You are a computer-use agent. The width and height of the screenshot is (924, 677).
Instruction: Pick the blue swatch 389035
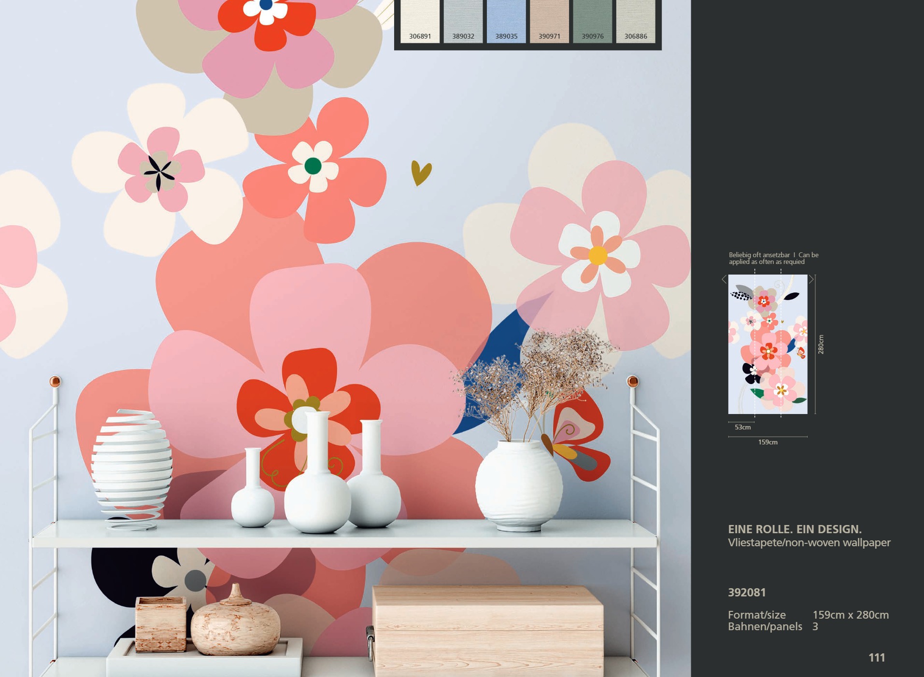tap(506, 21)
